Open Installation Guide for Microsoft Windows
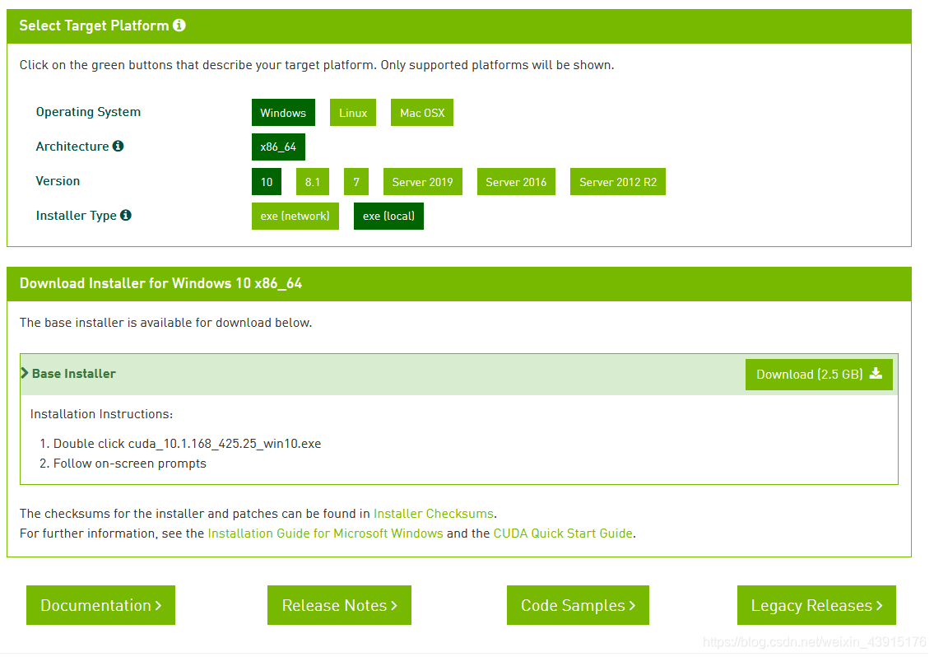934x657 pixels. pyautogui.click(x=325, y=534)
